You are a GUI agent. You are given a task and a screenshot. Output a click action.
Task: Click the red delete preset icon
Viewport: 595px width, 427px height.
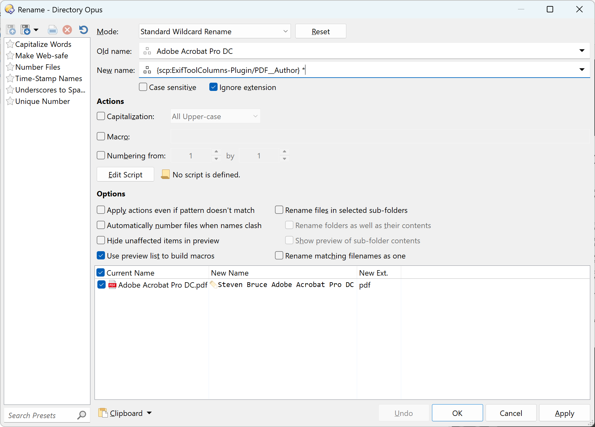click(x=67, y=30)
